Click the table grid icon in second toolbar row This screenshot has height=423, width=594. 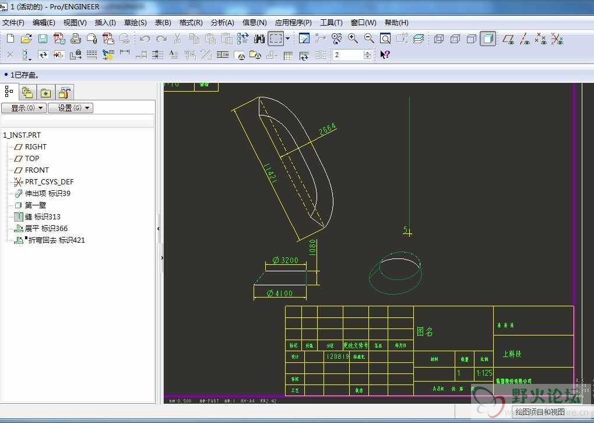tap(289, 55)
